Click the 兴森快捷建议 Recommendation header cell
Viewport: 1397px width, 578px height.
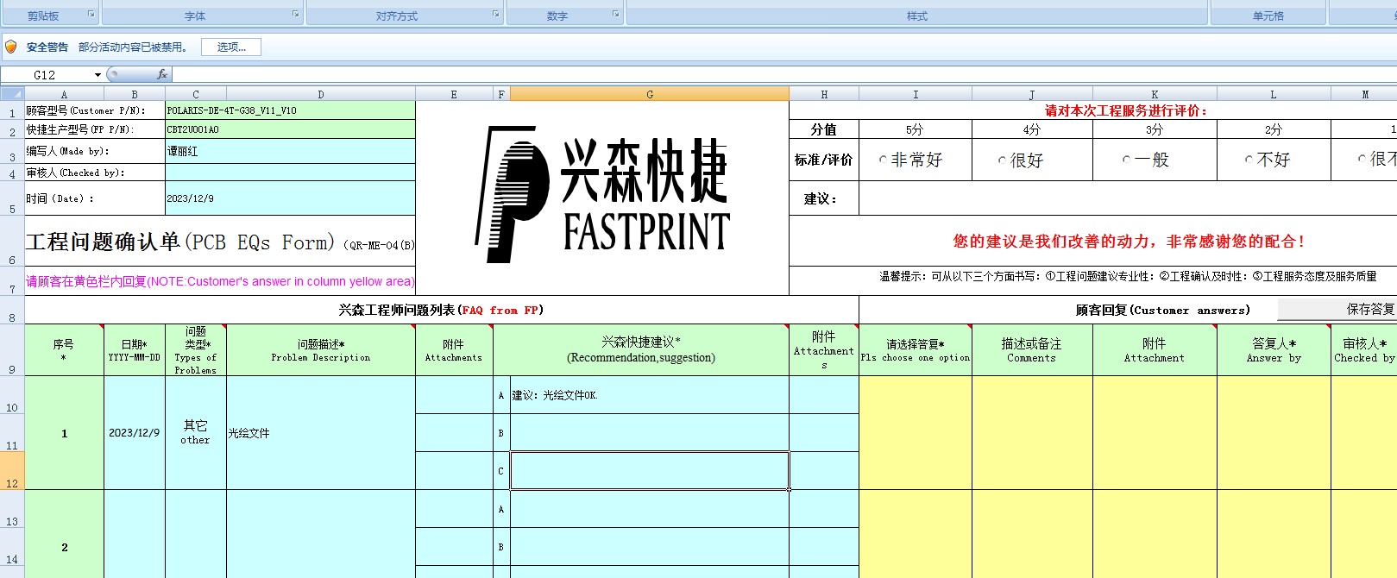tap(641, 350)
